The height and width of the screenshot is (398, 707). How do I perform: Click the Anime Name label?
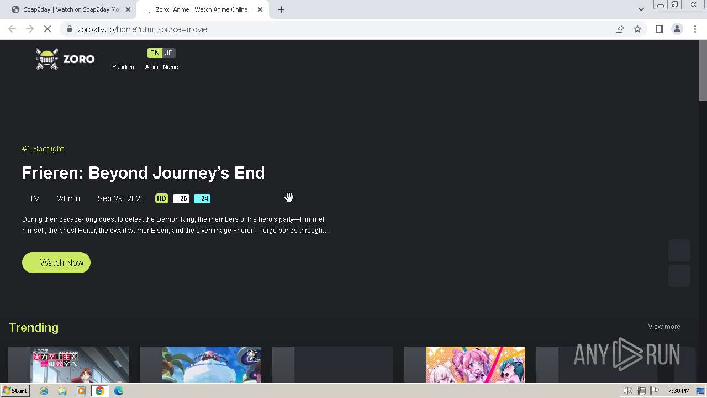161,67
